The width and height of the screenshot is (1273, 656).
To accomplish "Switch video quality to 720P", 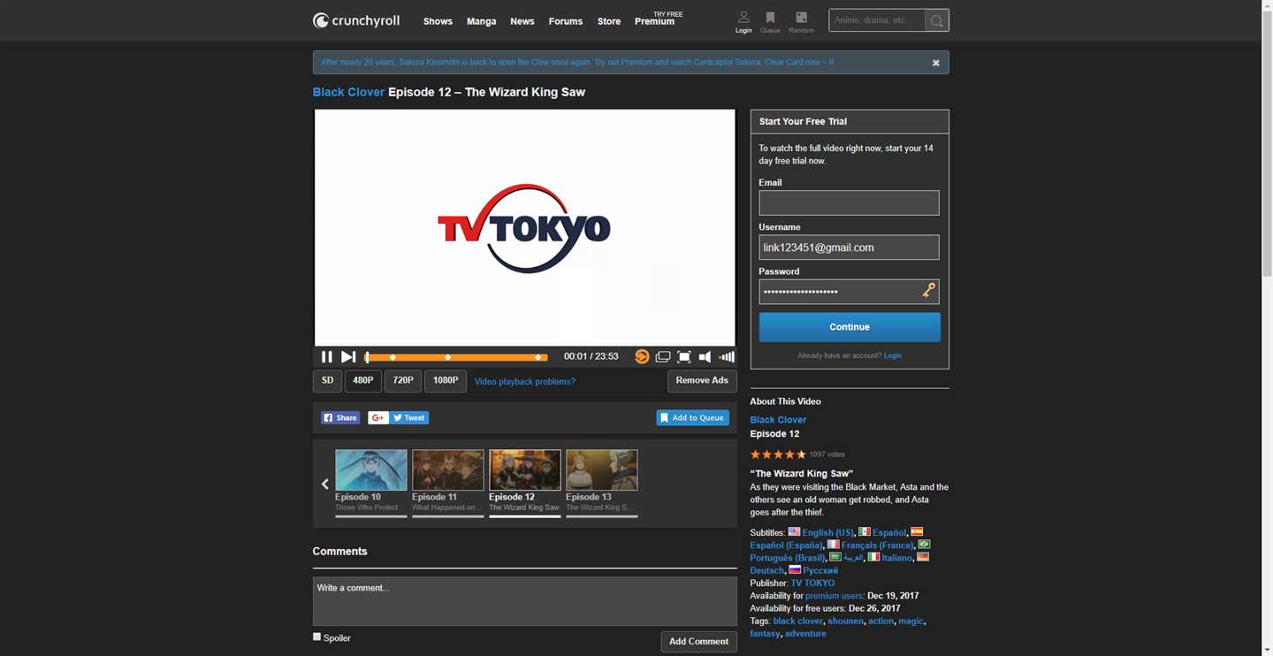I will tap(403, 381).
